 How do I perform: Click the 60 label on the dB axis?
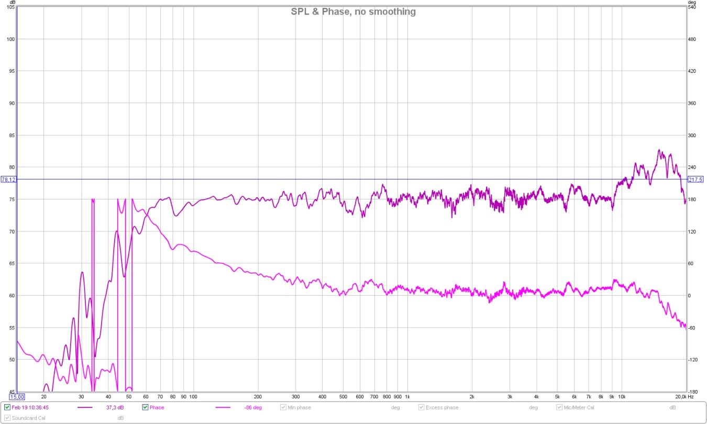pyautogui.click(x=12, y=295)
